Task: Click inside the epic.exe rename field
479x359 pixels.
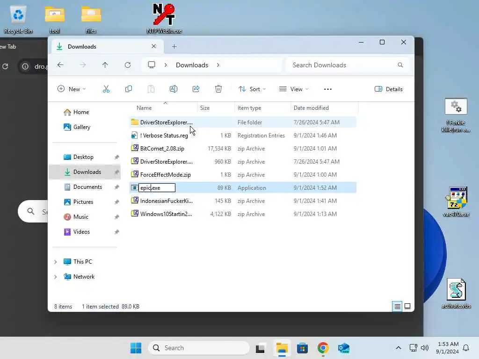Action: tap(157, 188)
